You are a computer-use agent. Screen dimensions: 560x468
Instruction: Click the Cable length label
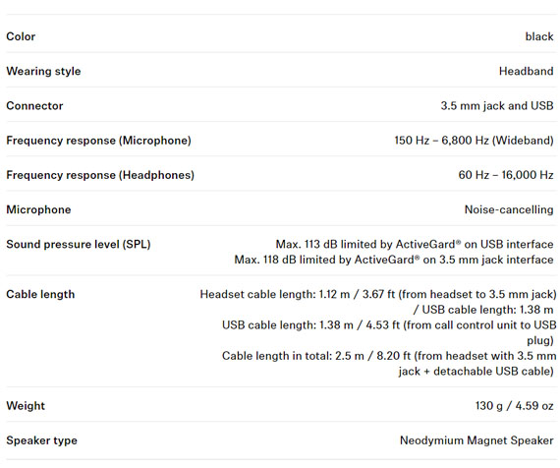40,294
